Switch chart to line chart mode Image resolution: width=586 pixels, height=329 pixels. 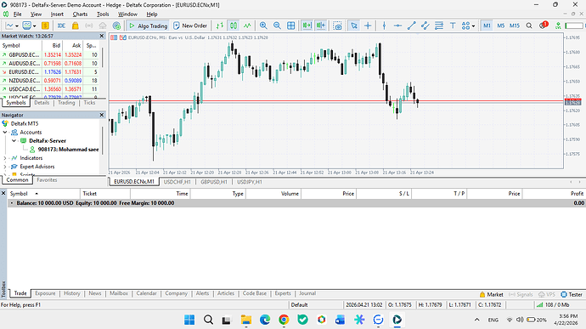(247, 26)
